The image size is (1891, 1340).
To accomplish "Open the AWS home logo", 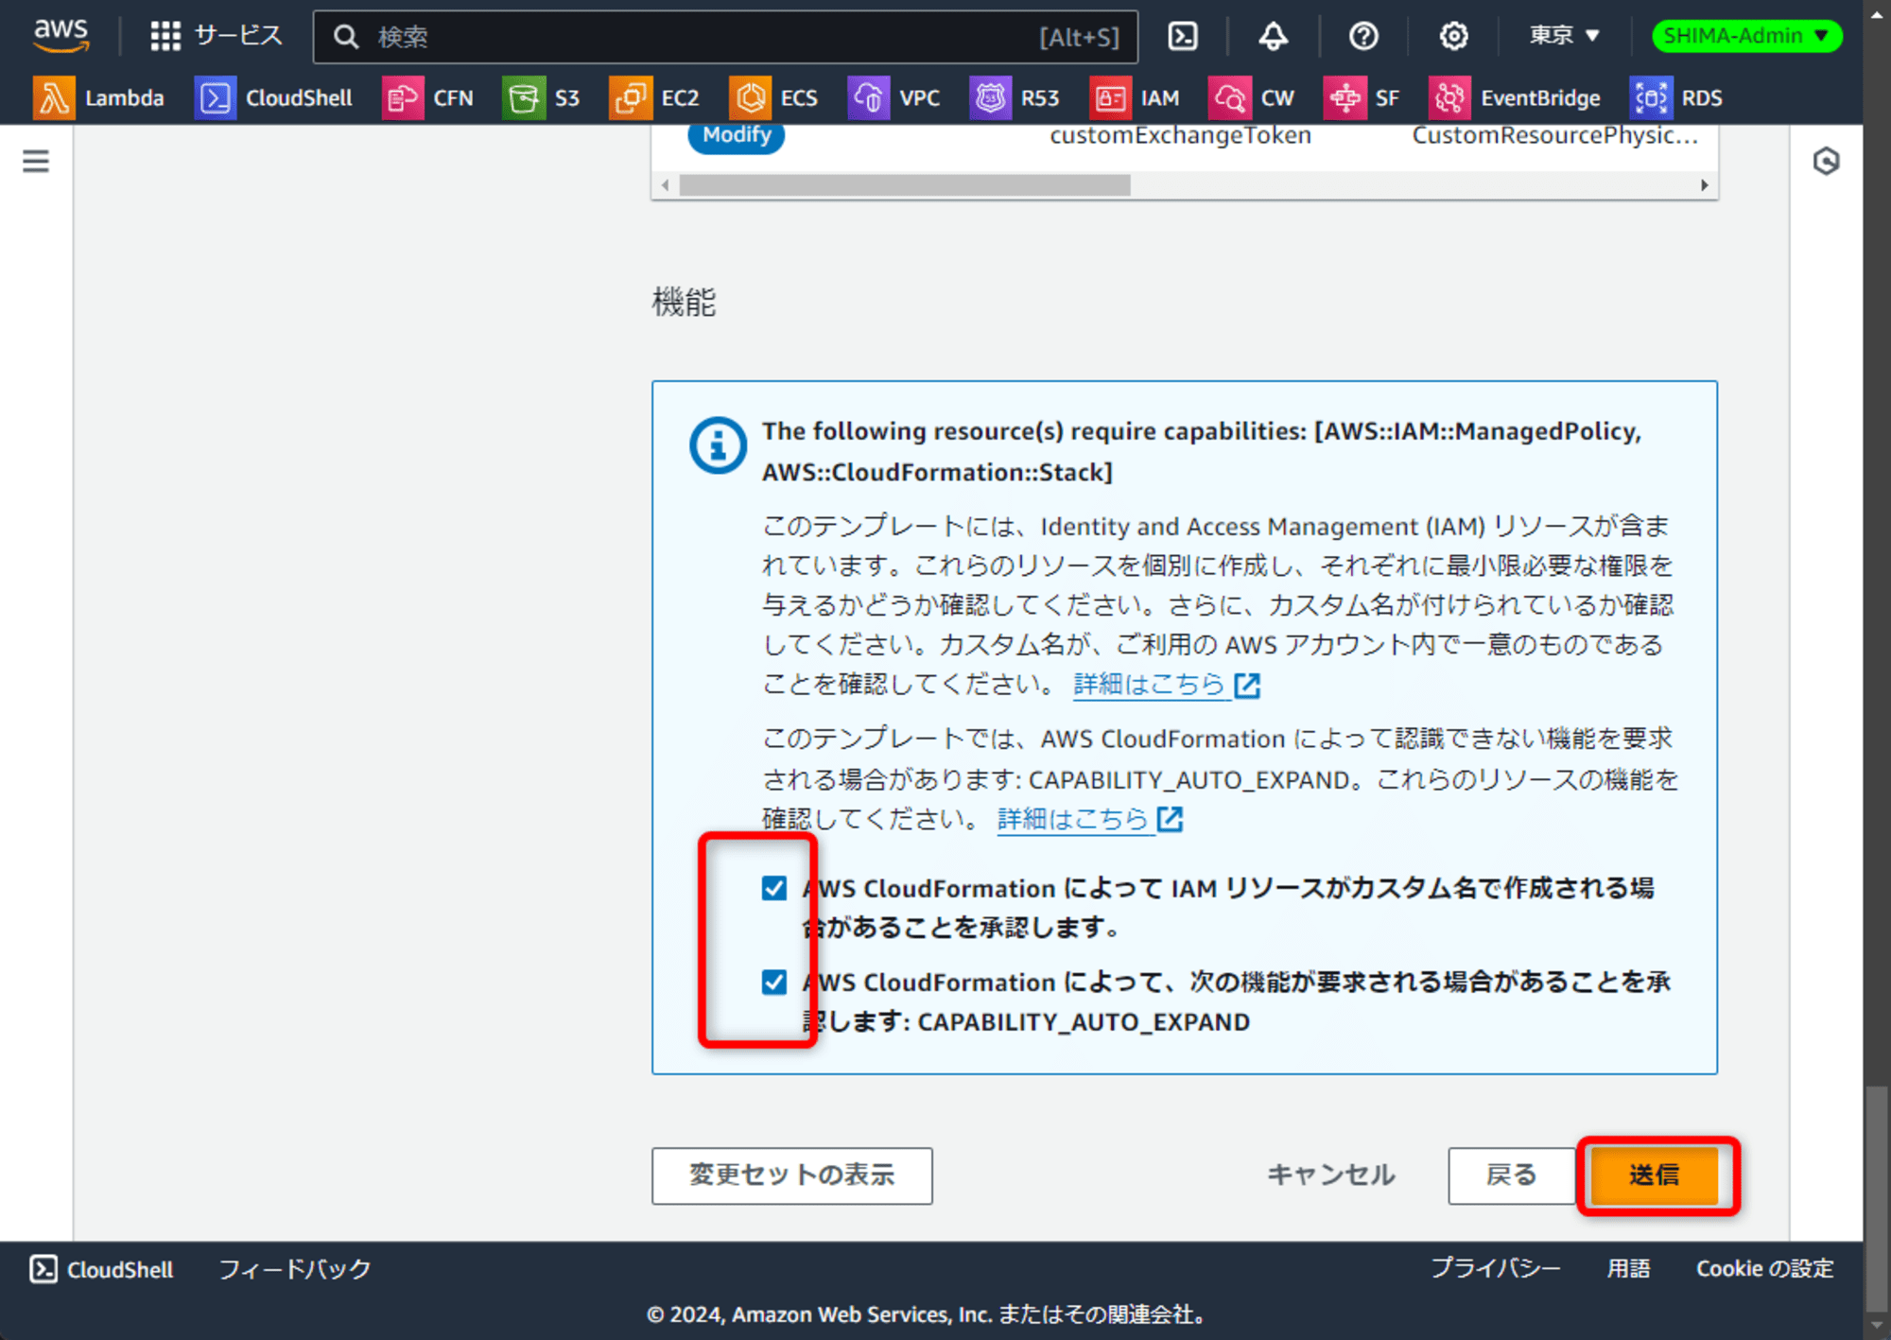I will pyautogui.click(x=61, y=35).
